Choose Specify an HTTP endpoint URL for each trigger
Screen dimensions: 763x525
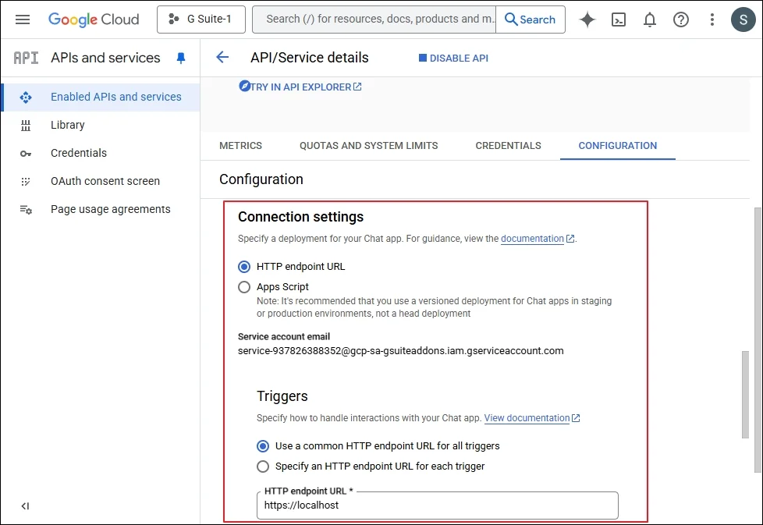click(x=263, y=466)
